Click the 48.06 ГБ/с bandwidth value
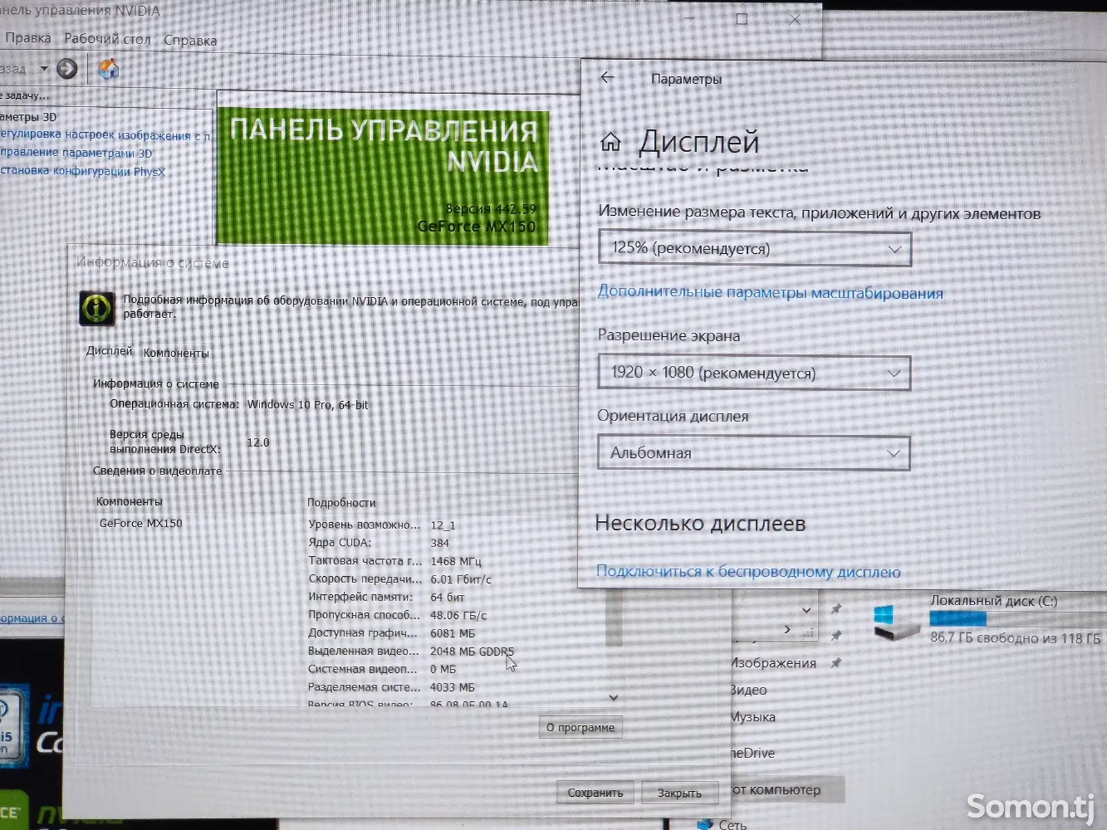This screenshot has height=830, width=1107. tap(459, 615)
